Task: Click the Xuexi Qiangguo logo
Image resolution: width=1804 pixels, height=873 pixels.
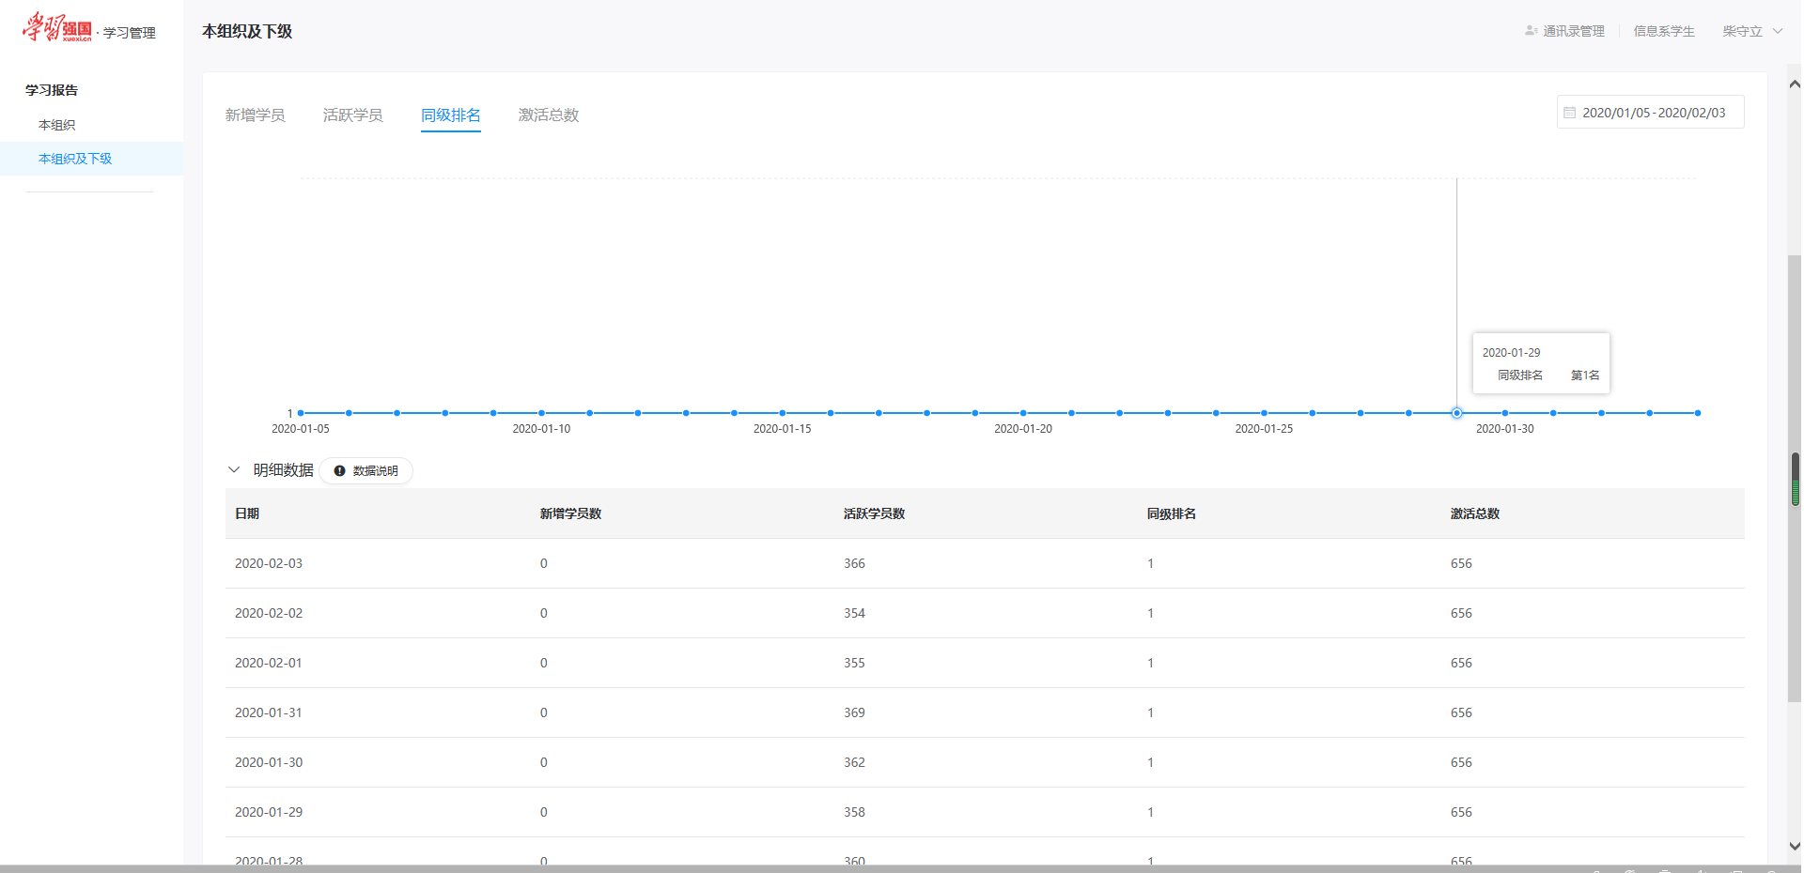Action: (x=57, y=28)
